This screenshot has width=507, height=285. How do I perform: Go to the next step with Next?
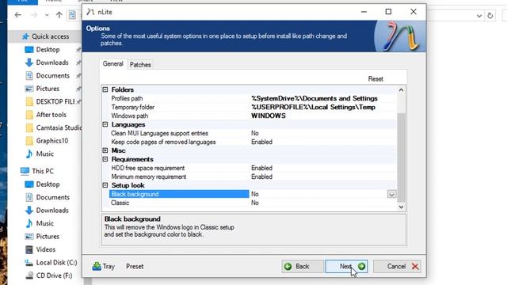click(x=346, y=266)
